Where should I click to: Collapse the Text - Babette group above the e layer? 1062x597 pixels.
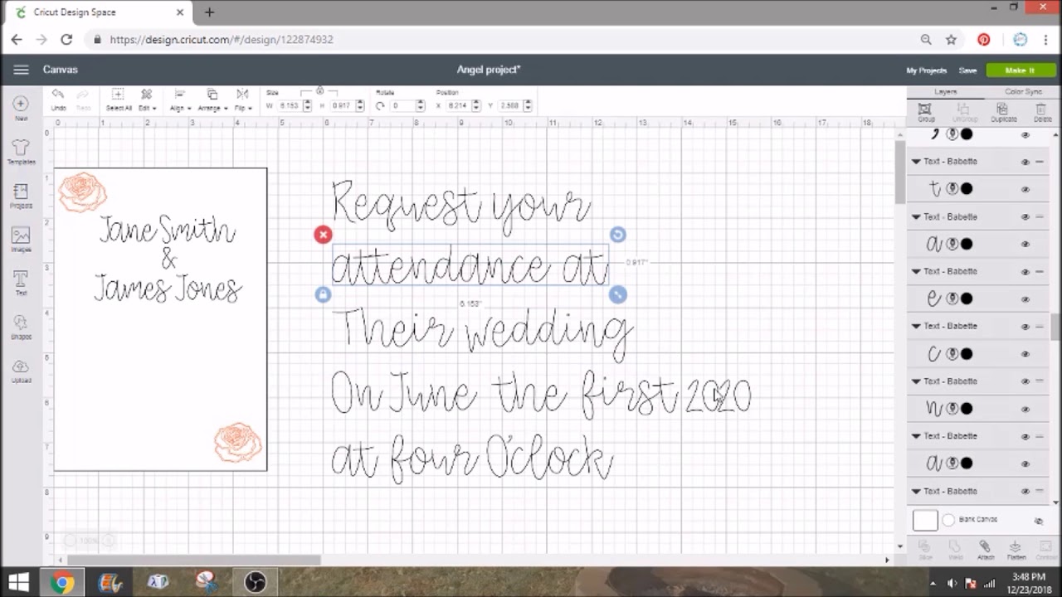(x=916, y=271)
